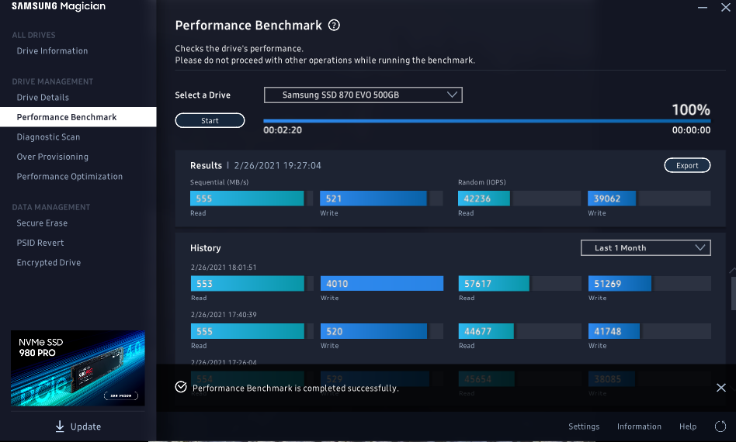Click the Update download icon

[x=60, y=426]
